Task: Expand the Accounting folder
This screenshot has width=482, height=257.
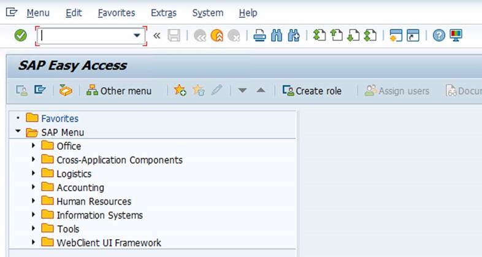Action: click(33, 187)
